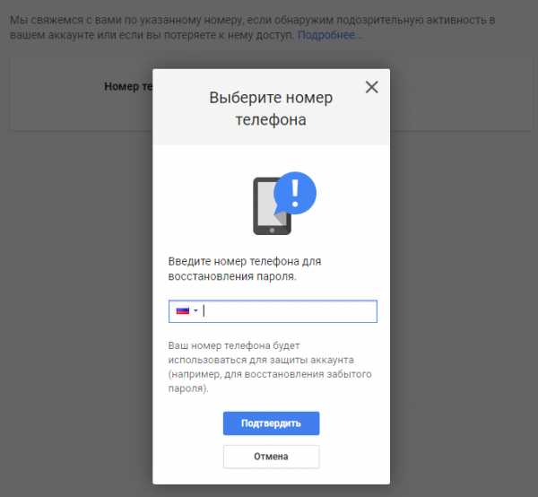The image size is (538, 497).
Task: Focus the phone number input field
Action: click(x=273, y=311)
